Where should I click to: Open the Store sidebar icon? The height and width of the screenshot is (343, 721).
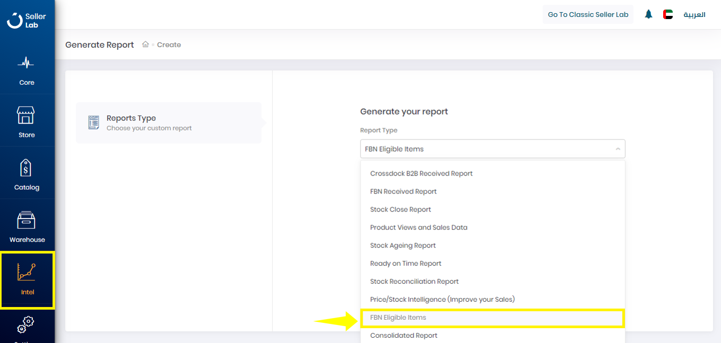pyautogui.click(x=27, y=122)
